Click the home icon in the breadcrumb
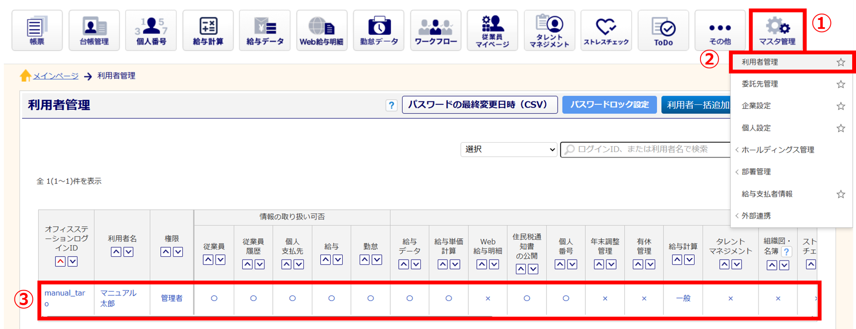The height and width of the screenshot is (329, 856). coord(26,75)
